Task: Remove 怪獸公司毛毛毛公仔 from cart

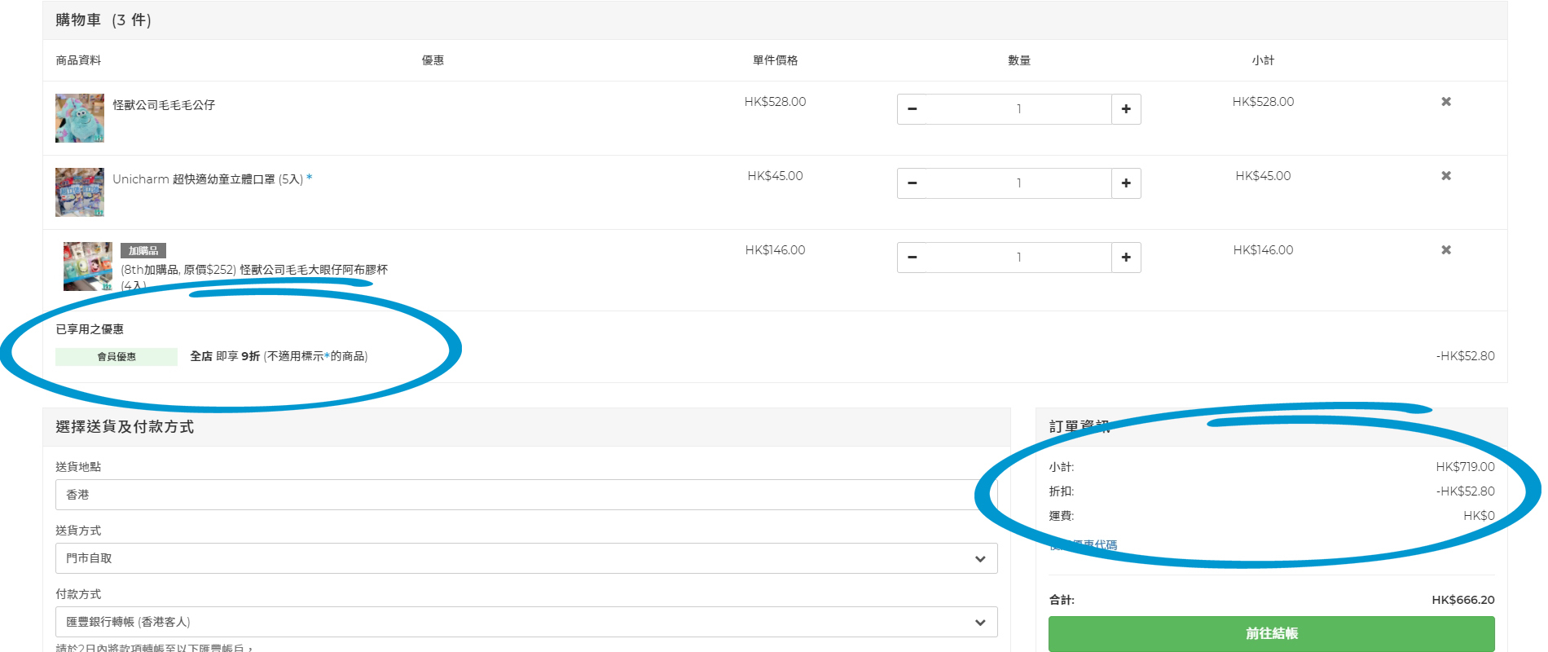Action: click(x=1445, y=102)
